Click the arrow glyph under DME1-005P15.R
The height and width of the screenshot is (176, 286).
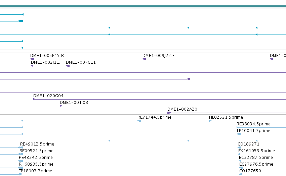click(x=32, y=59)
